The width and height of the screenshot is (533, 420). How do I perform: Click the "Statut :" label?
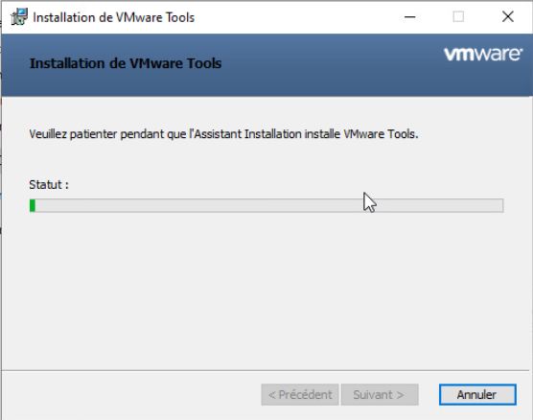pyautogui.click(x=49, y=185)
